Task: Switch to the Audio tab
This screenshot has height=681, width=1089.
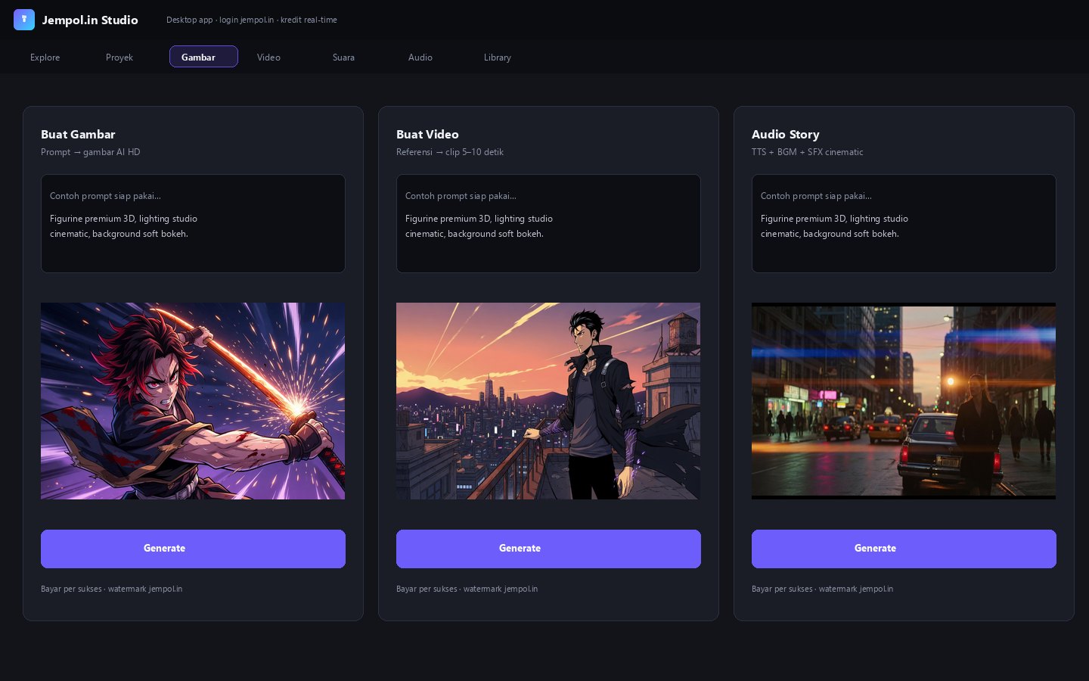Action: (x=420, y=58)
